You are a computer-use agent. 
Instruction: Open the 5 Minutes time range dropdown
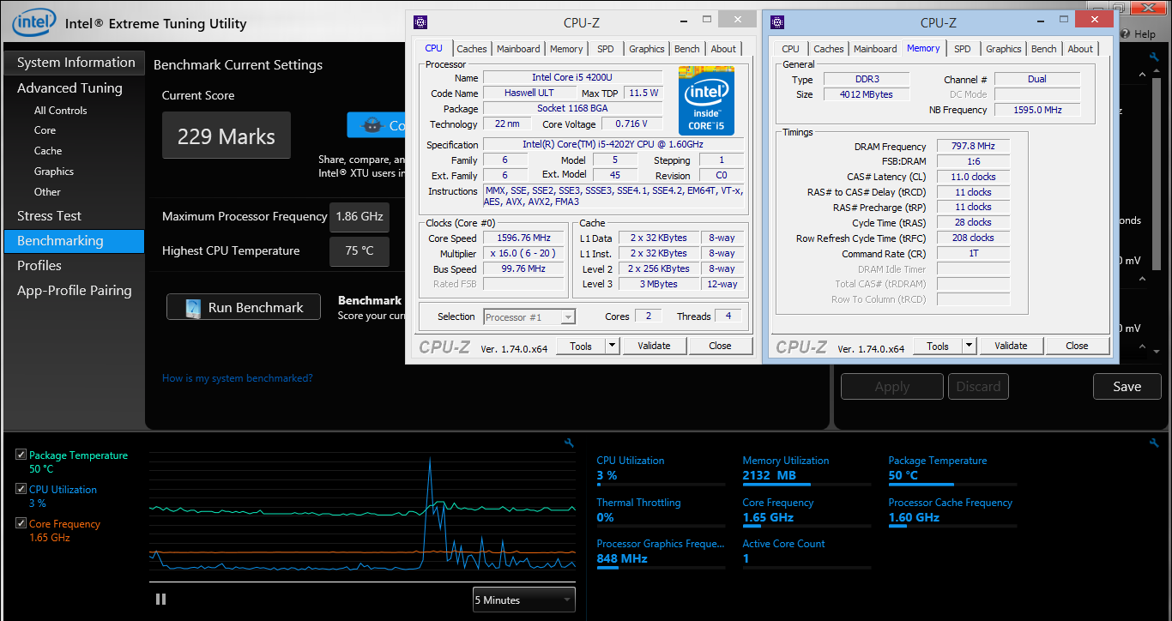[524, 600]
